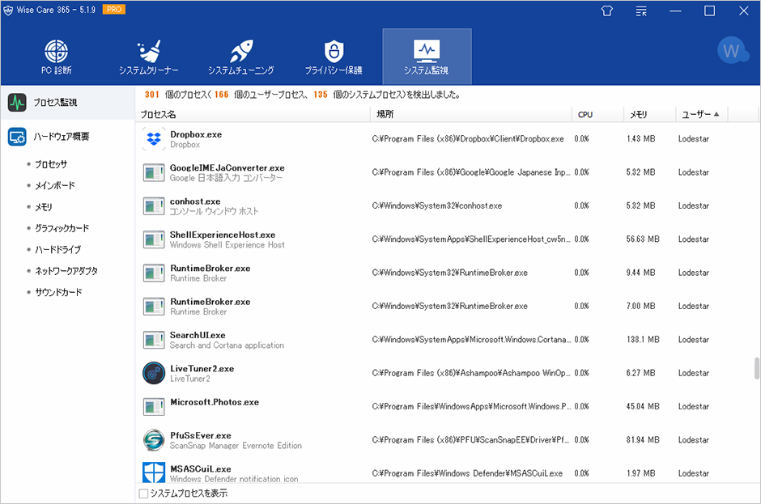Open メインボード hardware item
The image size is (761, 504).
55,186
